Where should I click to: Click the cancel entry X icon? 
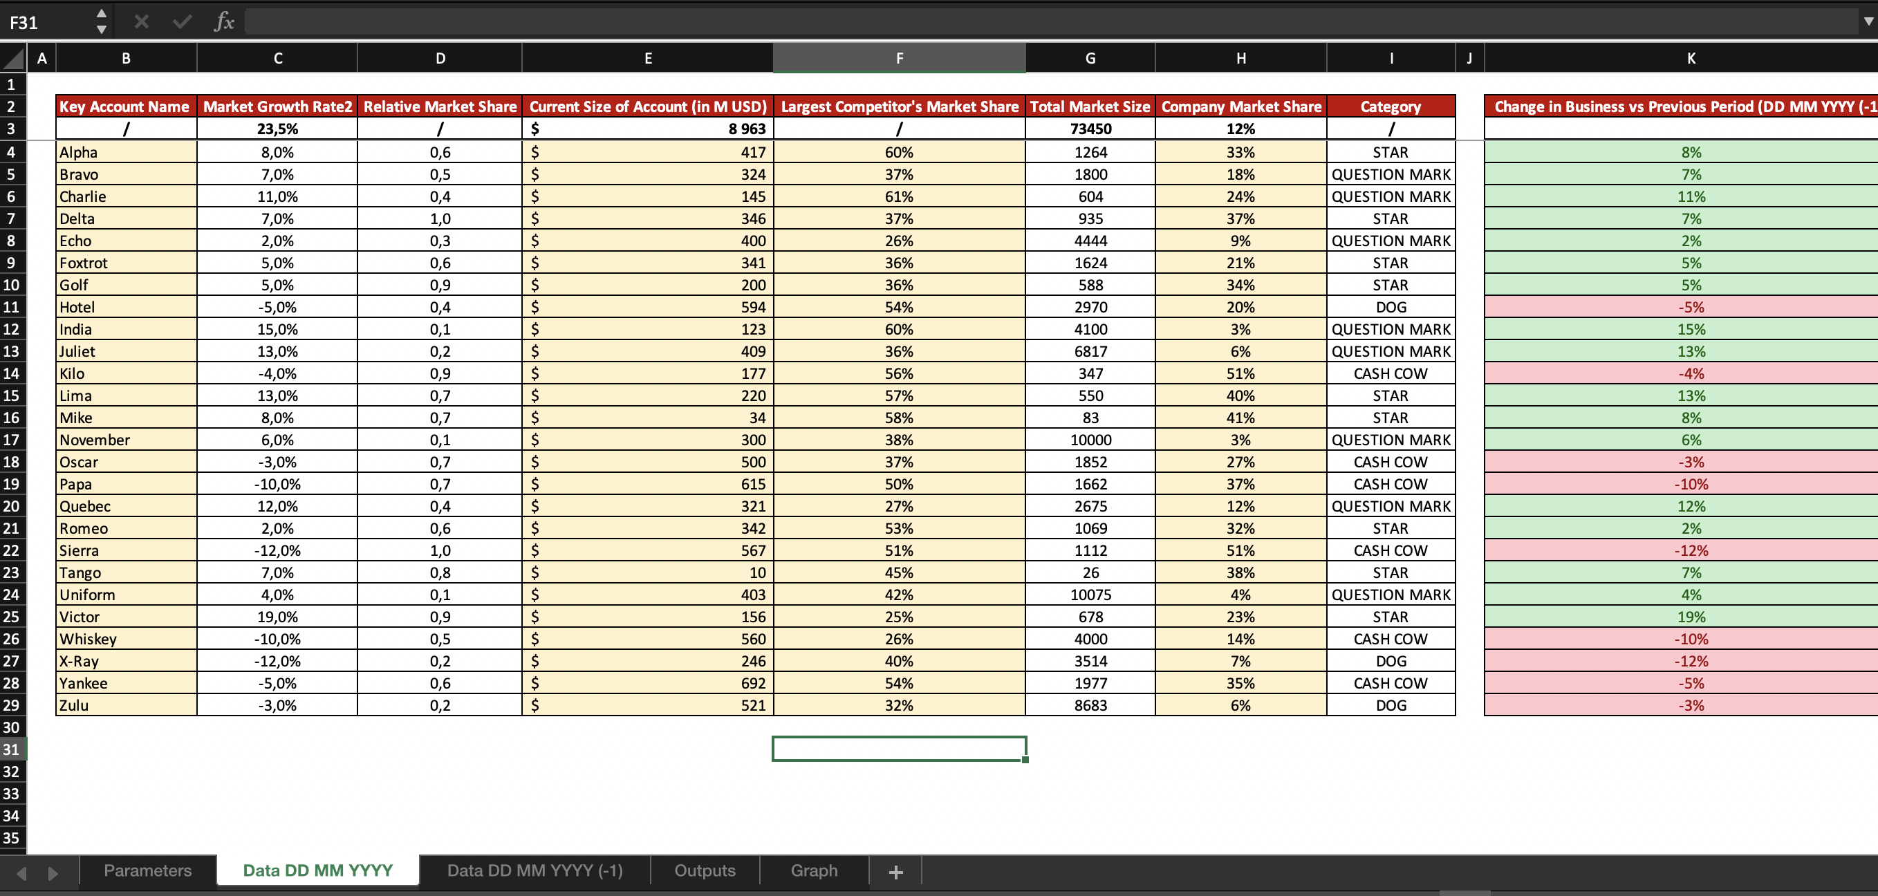click(142, 22)
